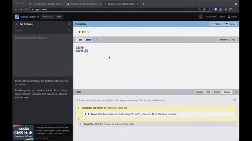Click the HubSpot ad text link
This screenshot has width=252, height=141.
[x=52, y=130]
